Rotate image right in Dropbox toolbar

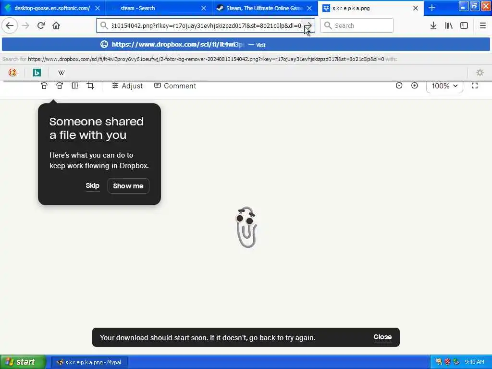[60, 86]
